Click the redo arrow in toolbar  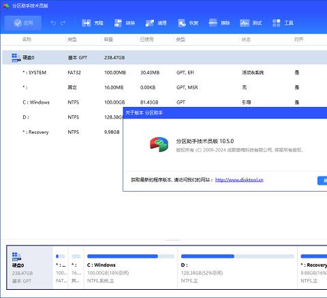point(63,23)
